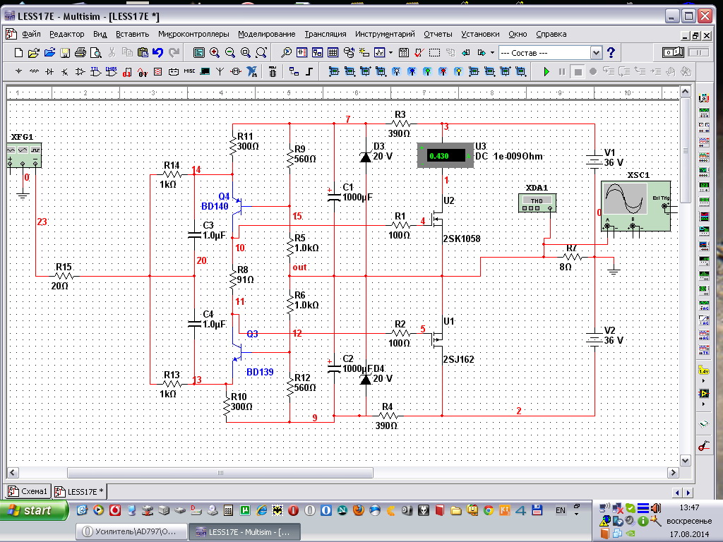
Task: Open the Моделирование menu
Action: tap(266, 34)
